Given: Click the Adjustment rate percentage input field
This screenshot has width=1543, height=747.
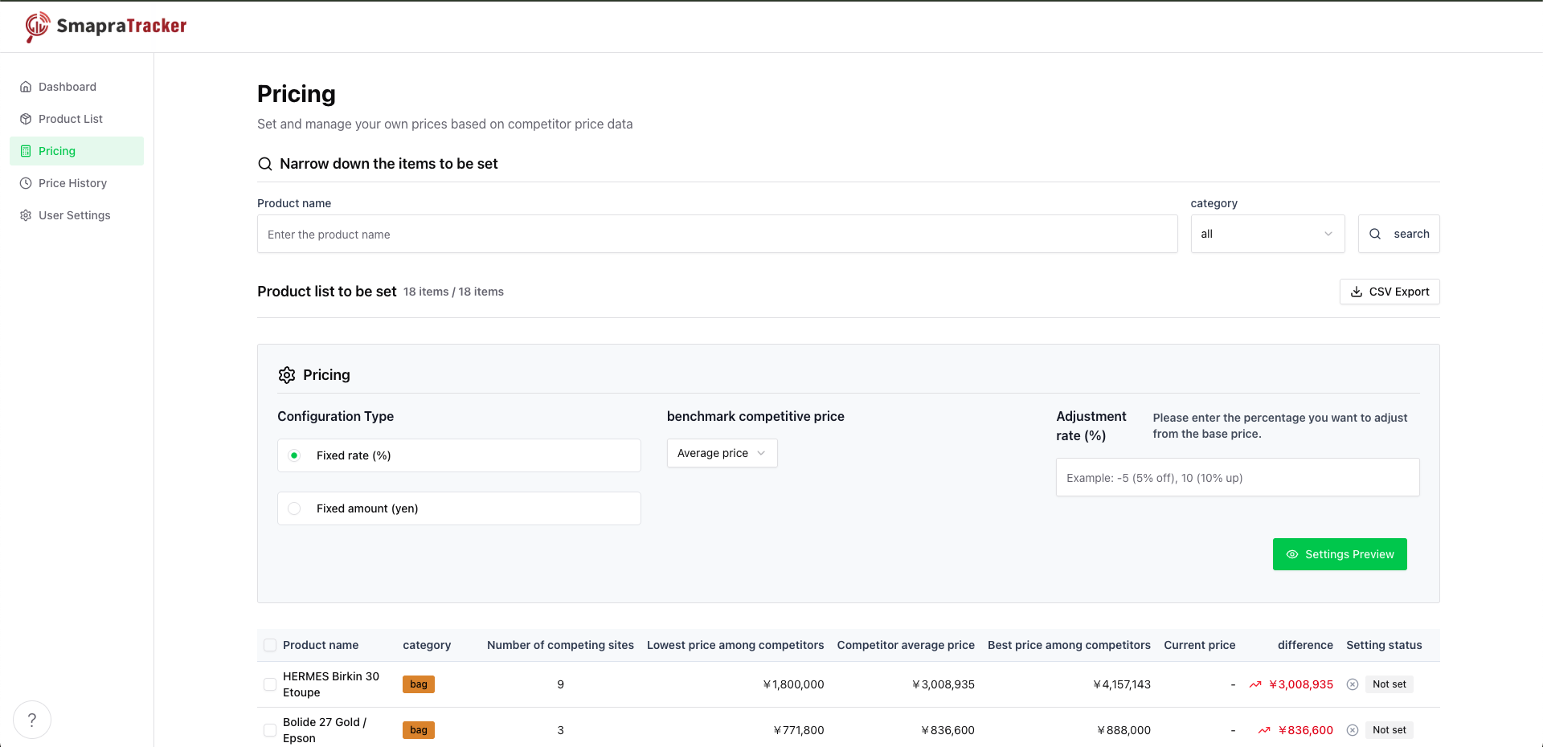Looking at the screenshot, I should pyautogui.click(x=1237, y=477).
